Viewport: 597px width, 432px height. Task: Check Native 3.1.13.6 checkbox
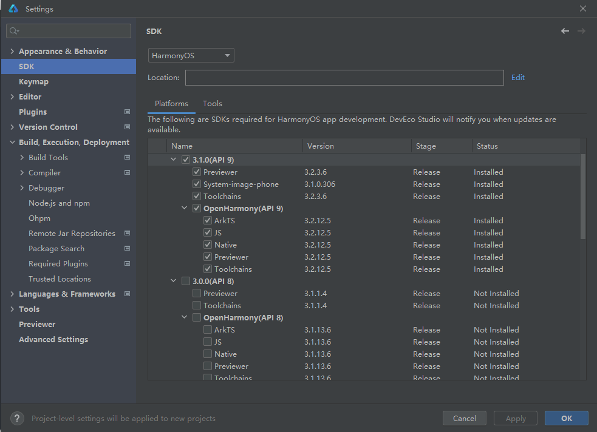point(208,354)
